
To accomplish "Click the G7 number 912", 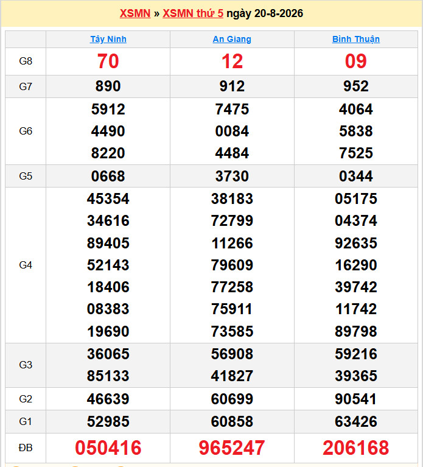I will click(232, 86).
